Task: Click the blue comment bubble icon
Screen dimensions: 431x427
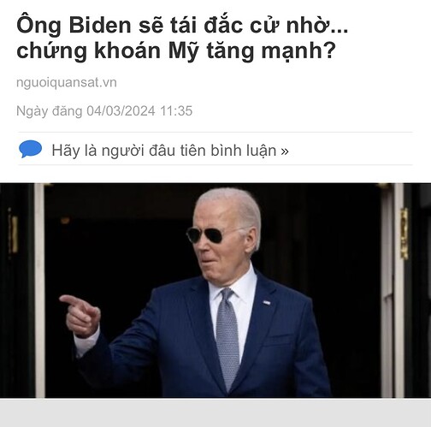Action: pyautogui.click(x=30, y=149)
